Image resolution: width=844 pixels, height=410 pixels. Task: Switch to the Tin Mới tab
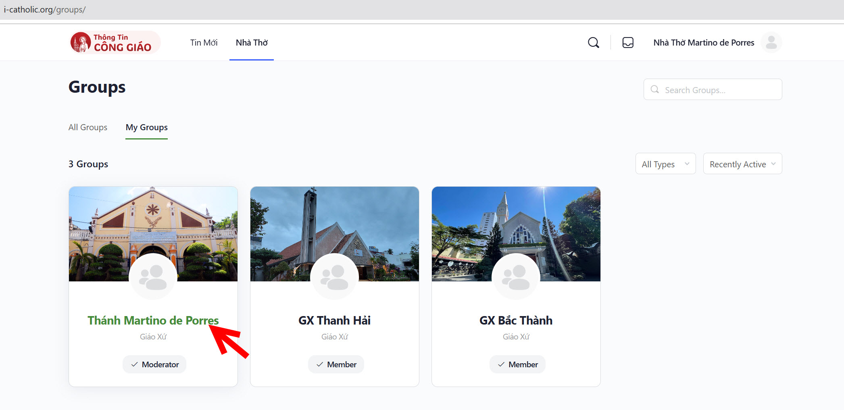(204, 42)
